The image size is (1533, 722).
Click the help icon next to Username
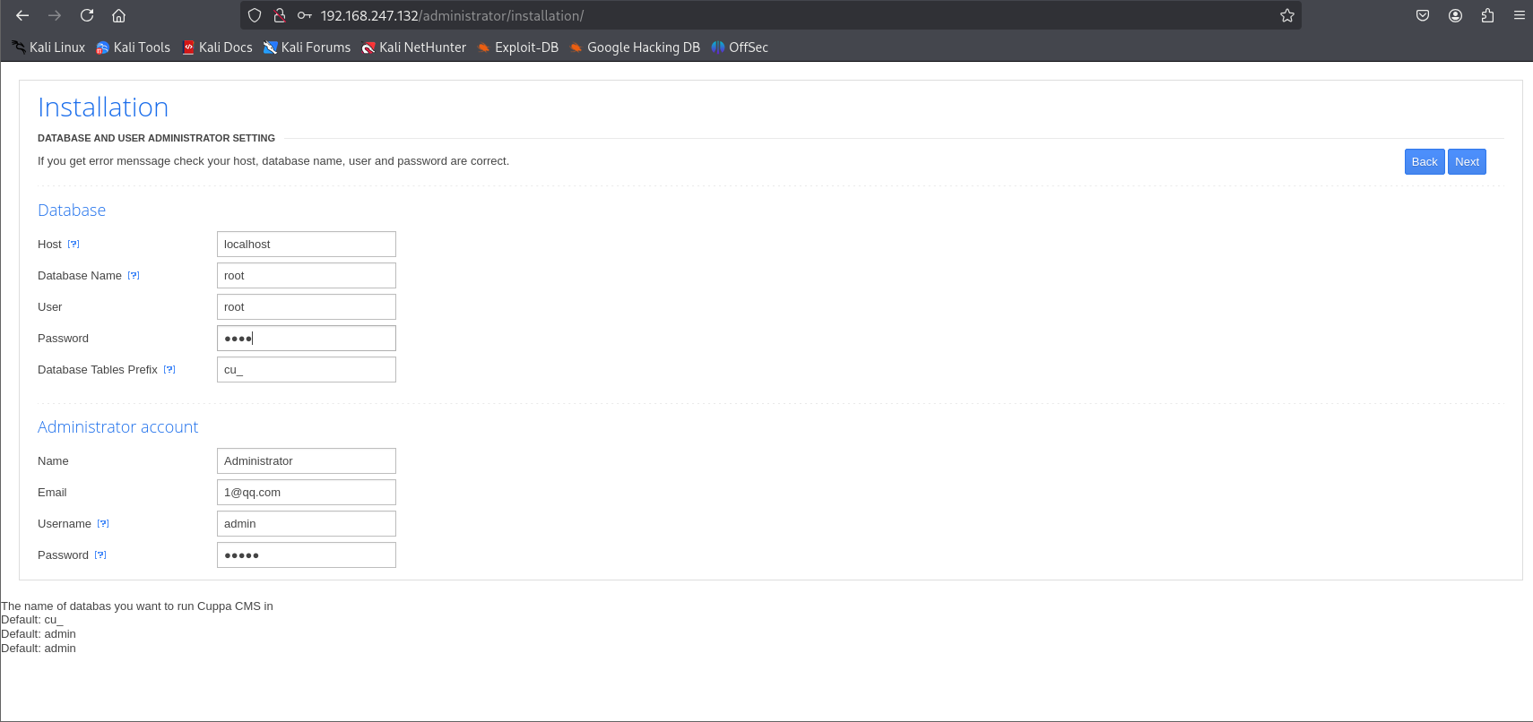[x=103, y=523]
